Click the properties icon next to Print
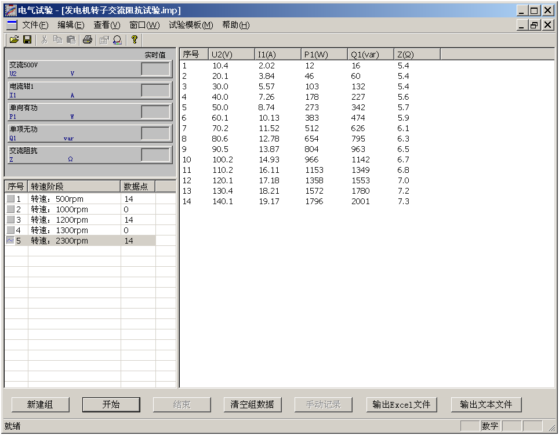This screenshot has width=559, height=435. (x=104, y=39)
